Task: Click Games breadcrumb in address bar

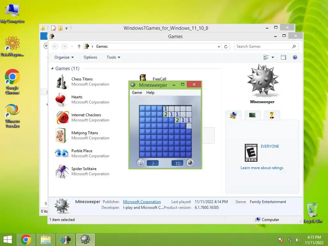Action: tap(102, 46)
